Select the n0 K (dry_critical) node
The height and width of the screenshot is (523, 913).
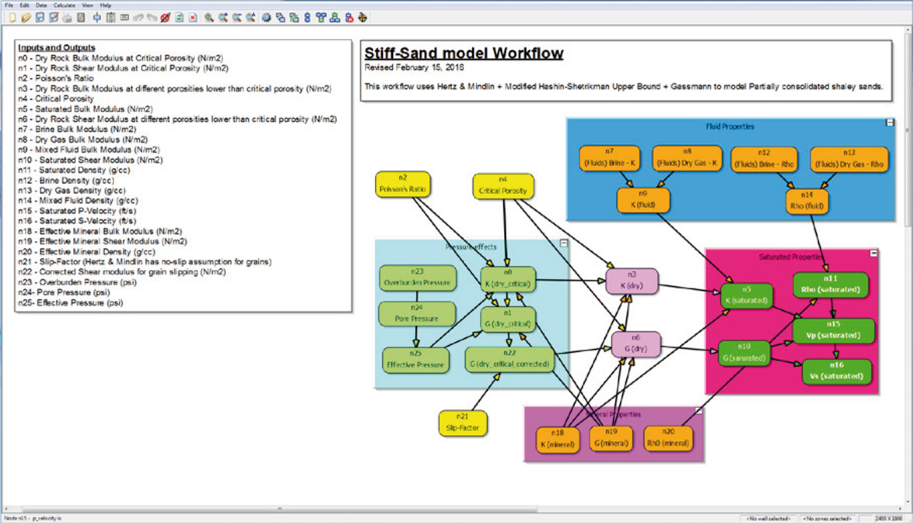click(508, 279)
